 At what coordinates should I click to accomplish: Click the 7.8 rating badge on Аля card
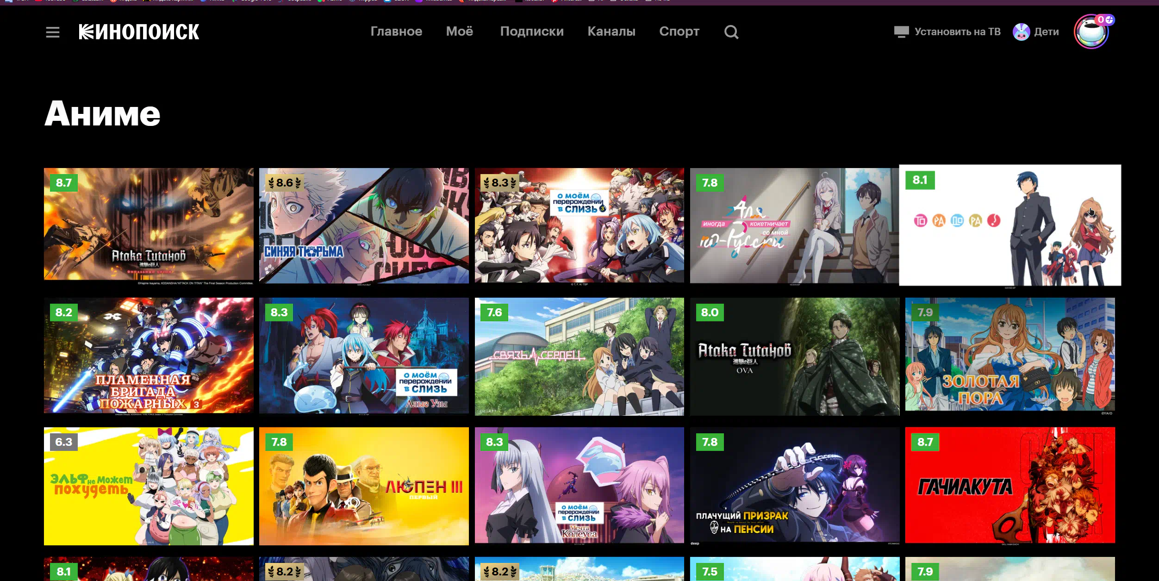[710, 183]
